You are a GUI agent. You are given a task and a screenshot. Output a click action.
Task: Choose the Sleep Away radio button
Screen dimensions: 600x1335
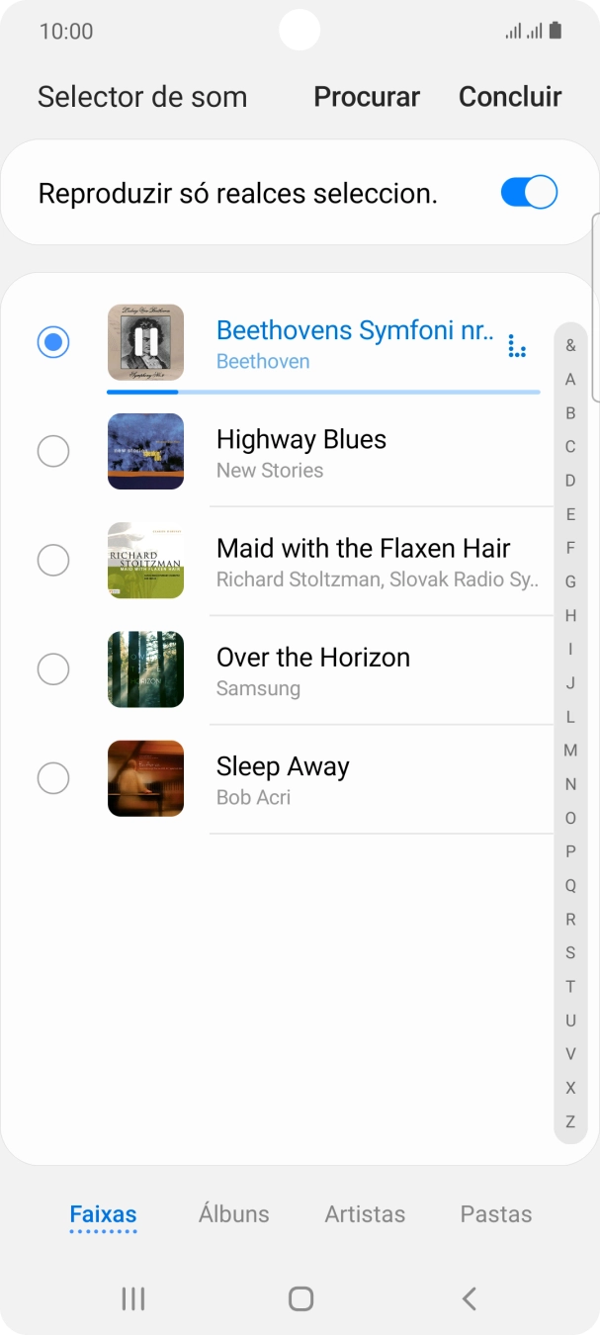click(53, 778)
